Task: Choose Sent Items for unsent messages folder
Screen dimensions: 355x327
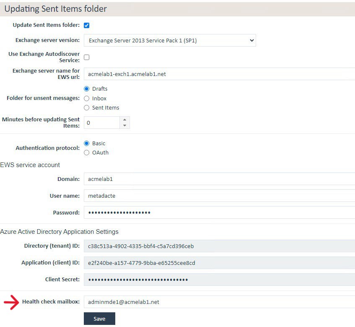Action: coord(87,108)
